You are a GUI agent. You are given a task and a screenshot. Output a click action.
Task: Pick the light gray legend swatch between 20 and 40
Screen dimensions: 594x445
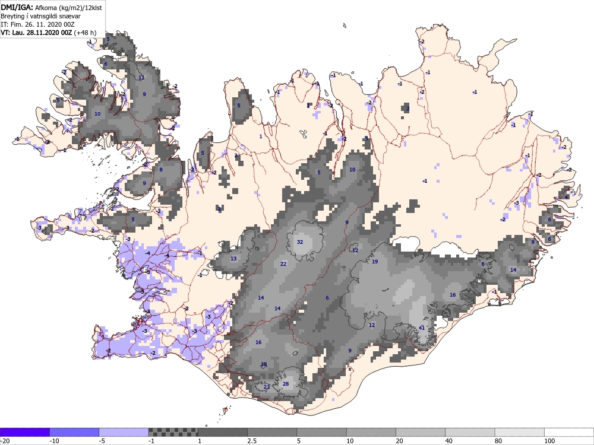[x=421, y=432]
